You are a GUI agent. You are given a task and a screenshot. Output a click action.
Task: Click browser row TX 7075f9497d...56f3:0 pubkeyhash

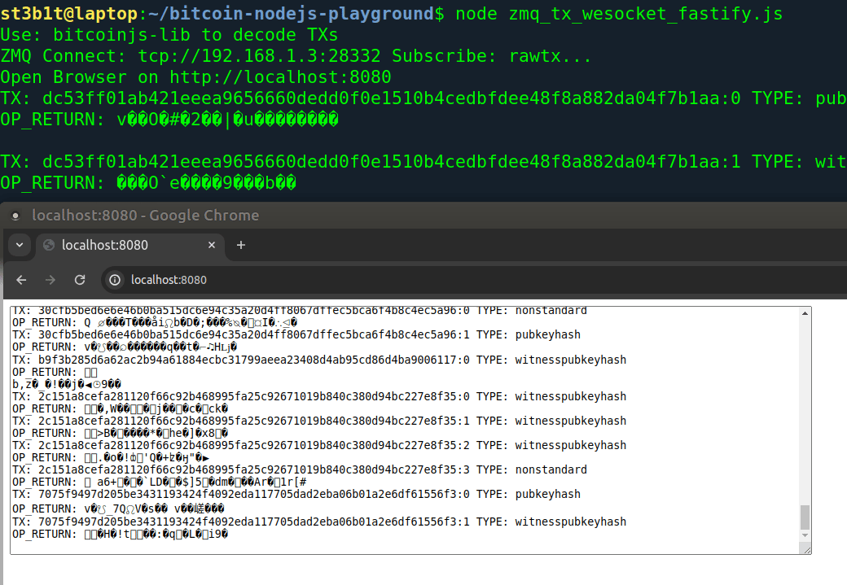click(296, 495)
